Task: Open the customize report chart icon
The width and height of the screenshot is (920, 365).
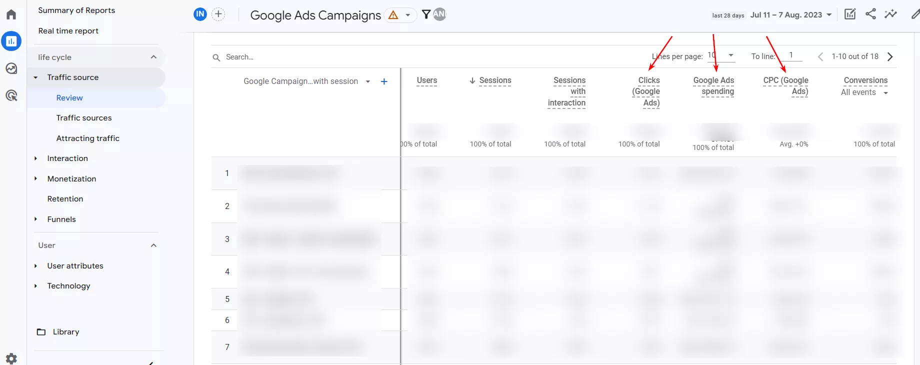Action: (850, 14)
